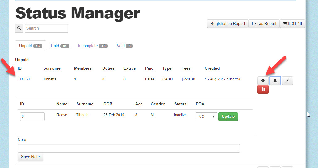Click the search magnifier icon button
The height and width of the screenshot is (168, 318).
coord(19,28)
